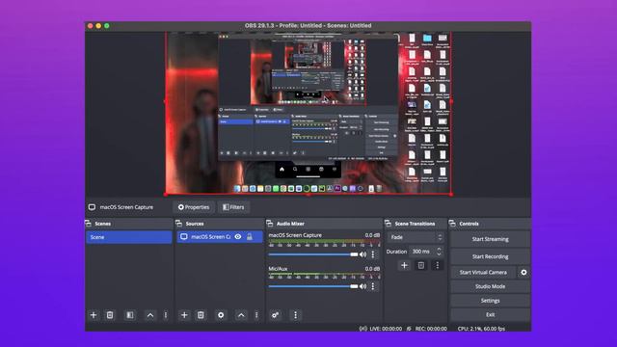This screenshot has height=347, width=617.
Task: Open scene transition three-dot properties menu
Action: (437, 266)
